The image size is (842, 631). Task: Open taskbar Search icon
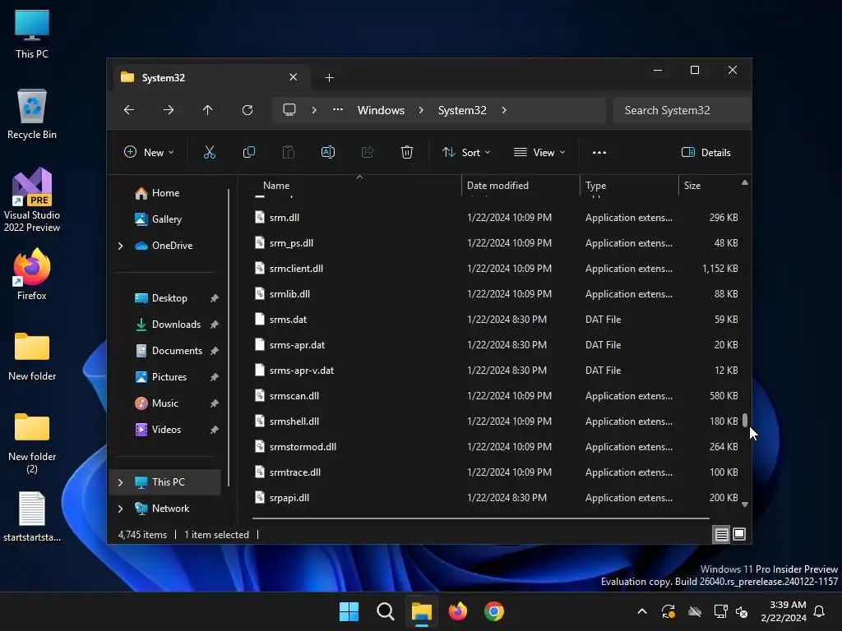(x=386, y=611)
